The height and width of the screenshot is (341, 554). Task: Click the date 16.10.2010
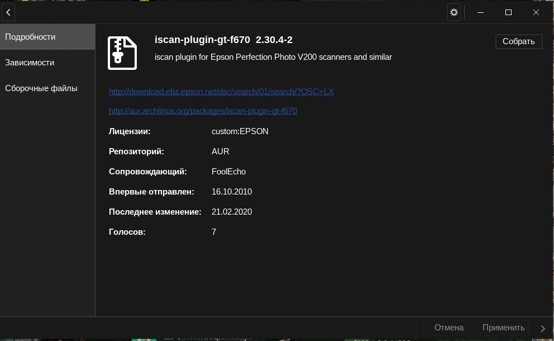click(x=232, y=192)
